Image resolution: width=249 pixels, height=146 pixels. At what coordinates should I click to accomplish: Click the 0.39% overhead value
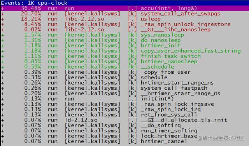33,72
